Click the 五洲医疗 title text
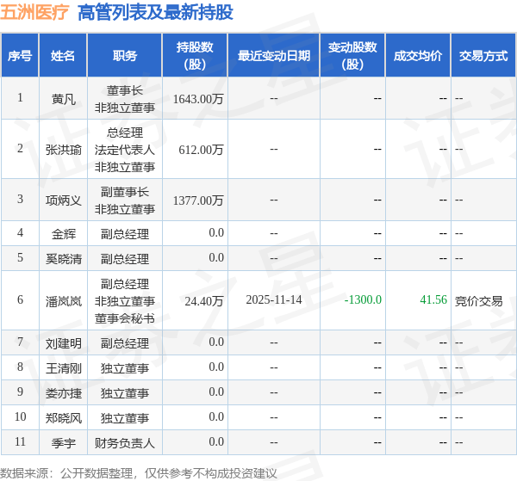This screenshot has height=481, width=517. 34,13
